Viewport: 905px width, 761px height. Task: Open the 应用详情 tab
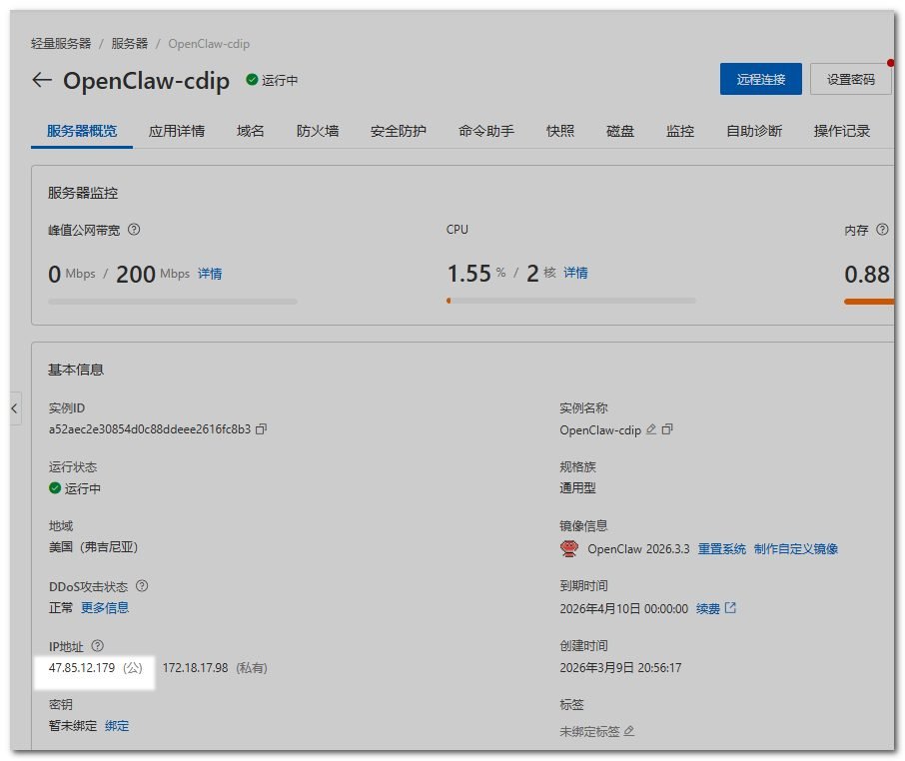coord(177,131)
